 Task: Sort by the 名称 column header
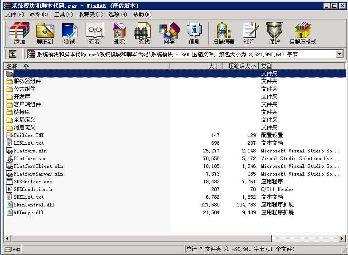87,66
